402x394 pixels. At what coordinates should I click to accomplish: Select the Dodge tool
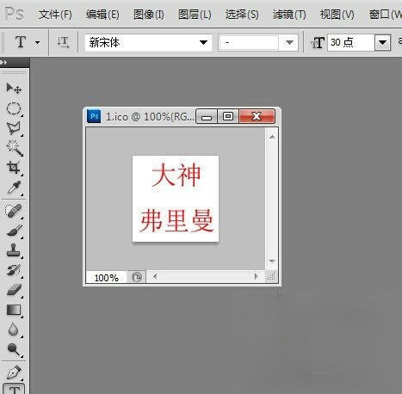pos(14,350)
